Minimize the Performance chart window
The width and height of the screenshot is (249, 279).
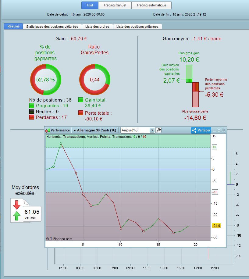point(214,131)
